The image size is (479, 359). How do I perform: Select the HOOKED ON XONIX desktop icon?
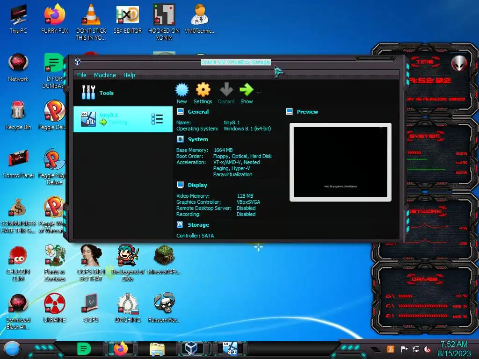164,22
